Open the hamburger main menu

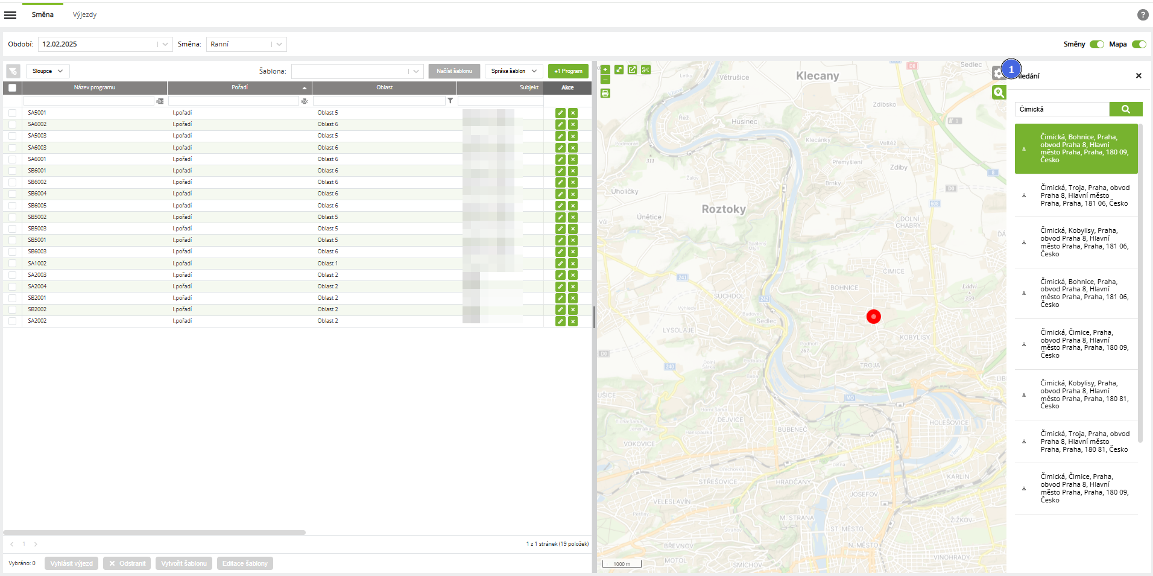[10, 14]
